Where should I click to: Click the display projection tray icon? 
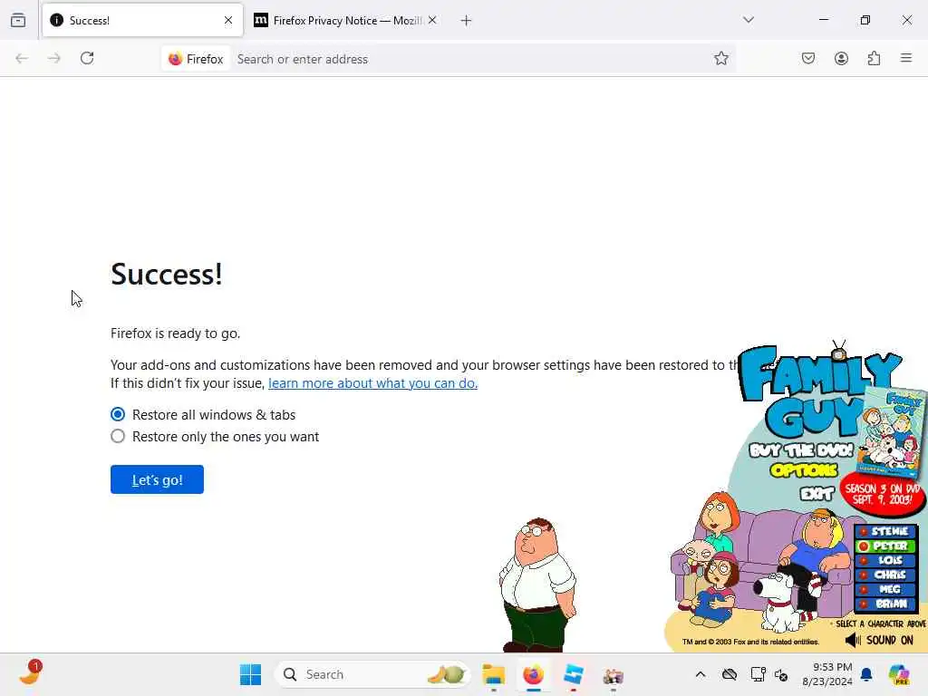click(x=758, y=674)
